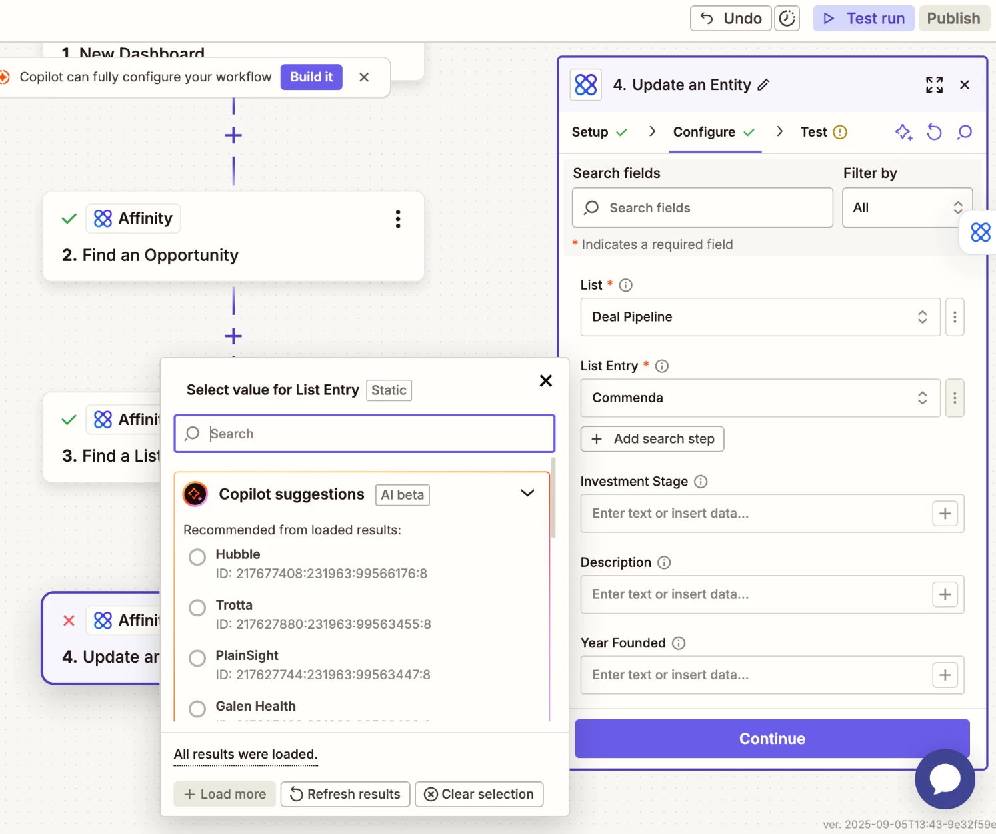996x834 pixels.
Task: Click the floating Affinity side icon
Action: [981, 232]
